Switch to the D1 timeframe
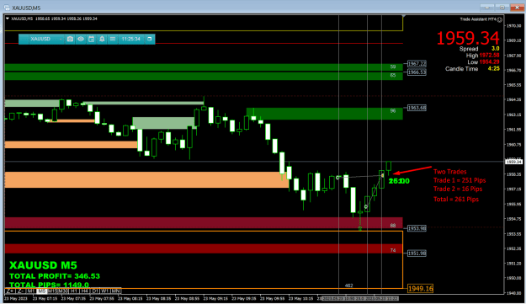 coord(95,291)
